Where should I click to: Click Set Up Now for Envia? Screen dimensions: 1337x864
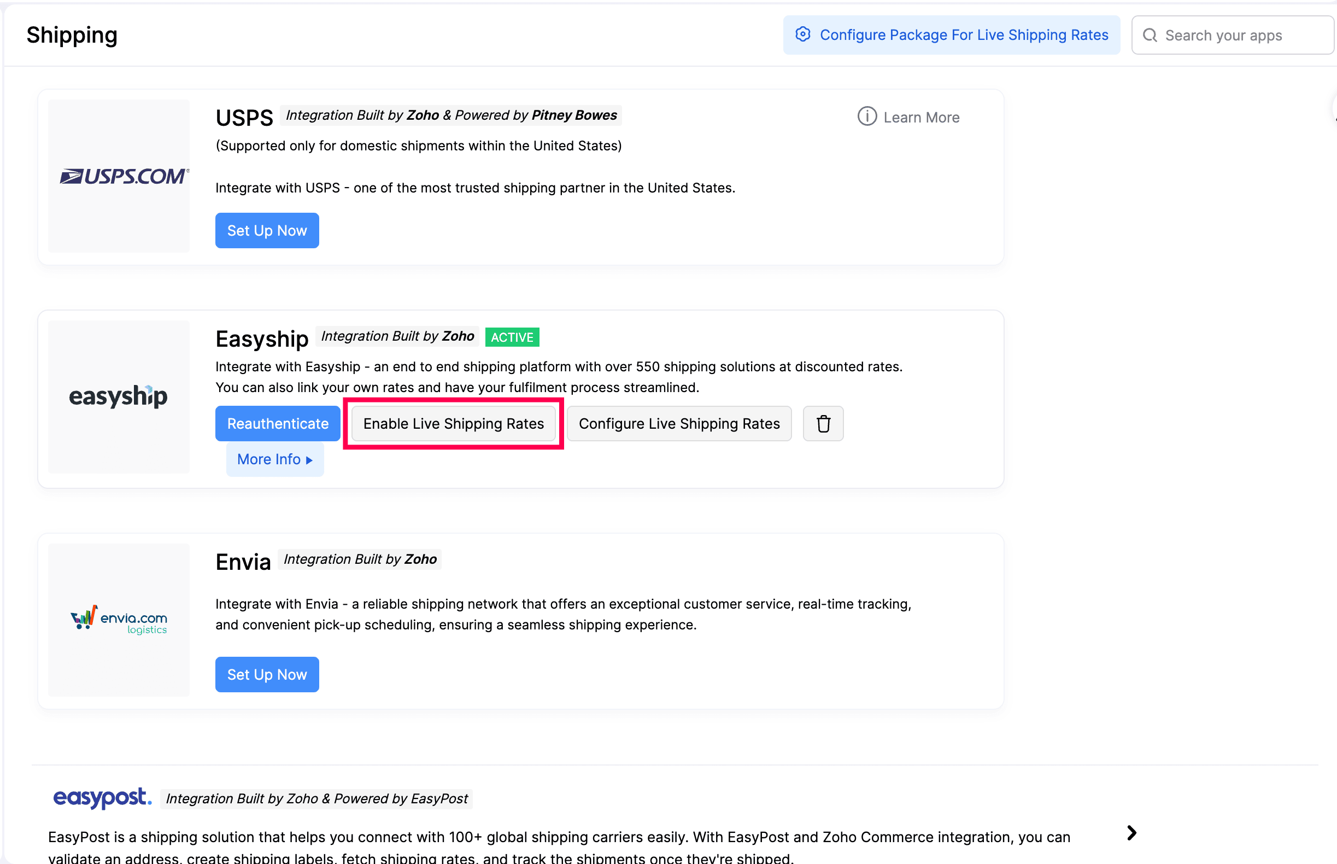coord(267,674)
